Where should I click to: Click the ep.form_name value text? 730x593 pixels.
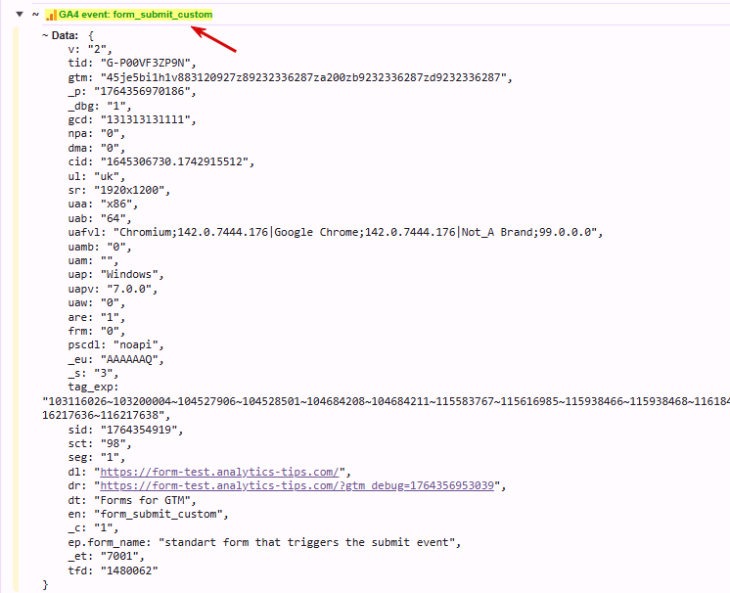tap(306, 542)
